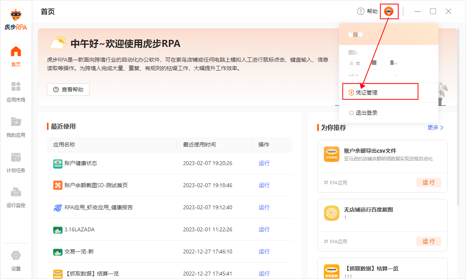466x279 pixels.
Task: Click the 无店铺运行百度截图 card icon
Action: click(x=332, y=213)
